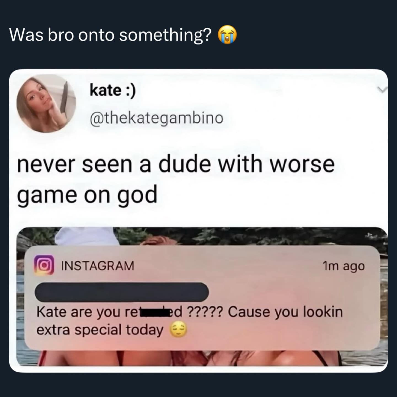Open the 'Kate are you' notification message line
Image resolution: width=397 pixels, height=397 pixels.
[190, 312]
